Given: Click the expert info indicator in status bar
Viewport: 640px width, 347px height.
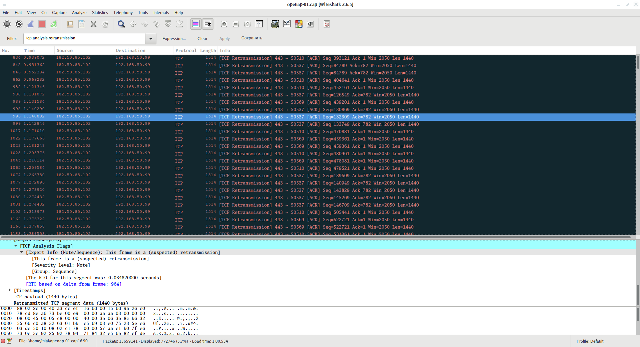Looking at the screenshot, I should click(x=3, y=341).
